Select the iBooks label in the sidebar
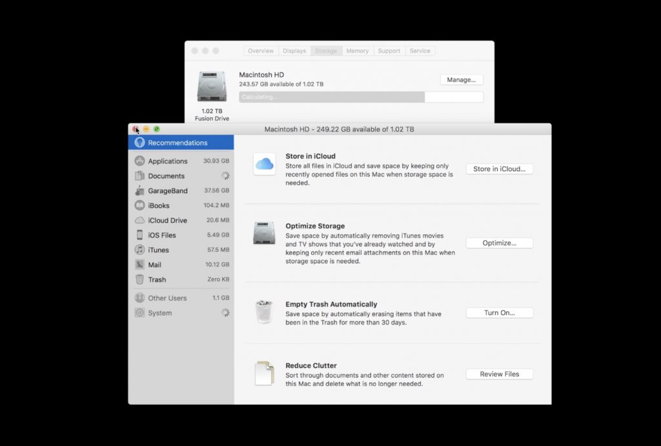Viewport: 661px width, 446px height. (159, 205)
